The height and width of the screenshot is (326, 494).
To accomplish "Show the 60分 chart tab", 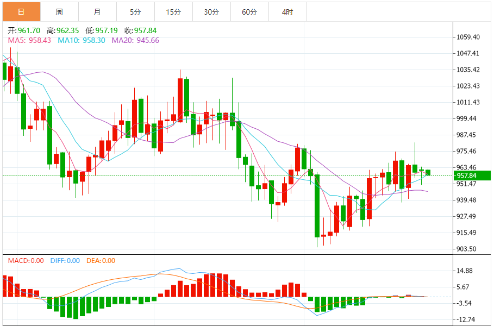I will tap(249, 11).
